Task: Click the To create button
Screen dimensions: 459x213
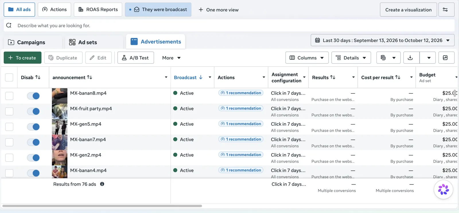Action: coord(23,58)
